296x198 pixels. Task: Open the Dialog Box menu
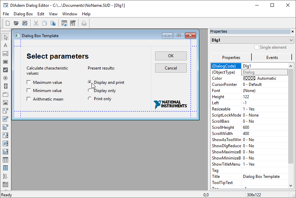click(23, 14)
